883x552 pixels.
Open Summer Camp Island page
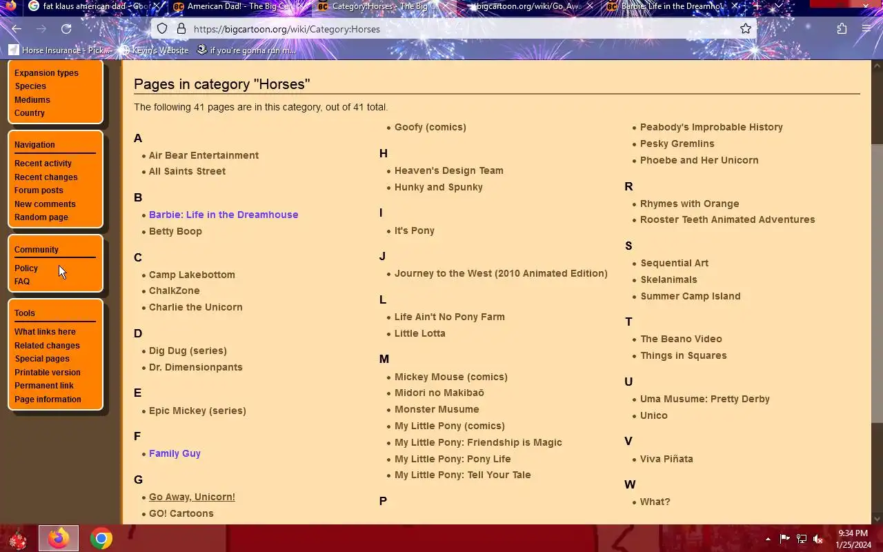[690, 296]
